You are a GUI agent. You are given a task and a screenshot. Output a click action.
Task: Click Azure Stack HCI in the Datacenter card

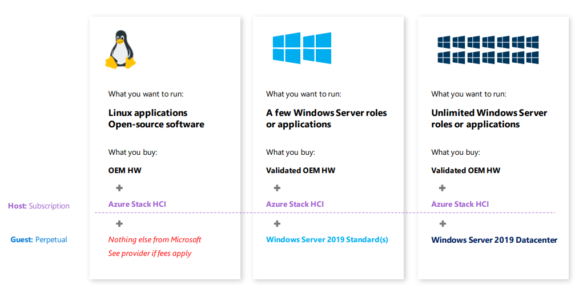pyautogui.click(x=460, y=204)
